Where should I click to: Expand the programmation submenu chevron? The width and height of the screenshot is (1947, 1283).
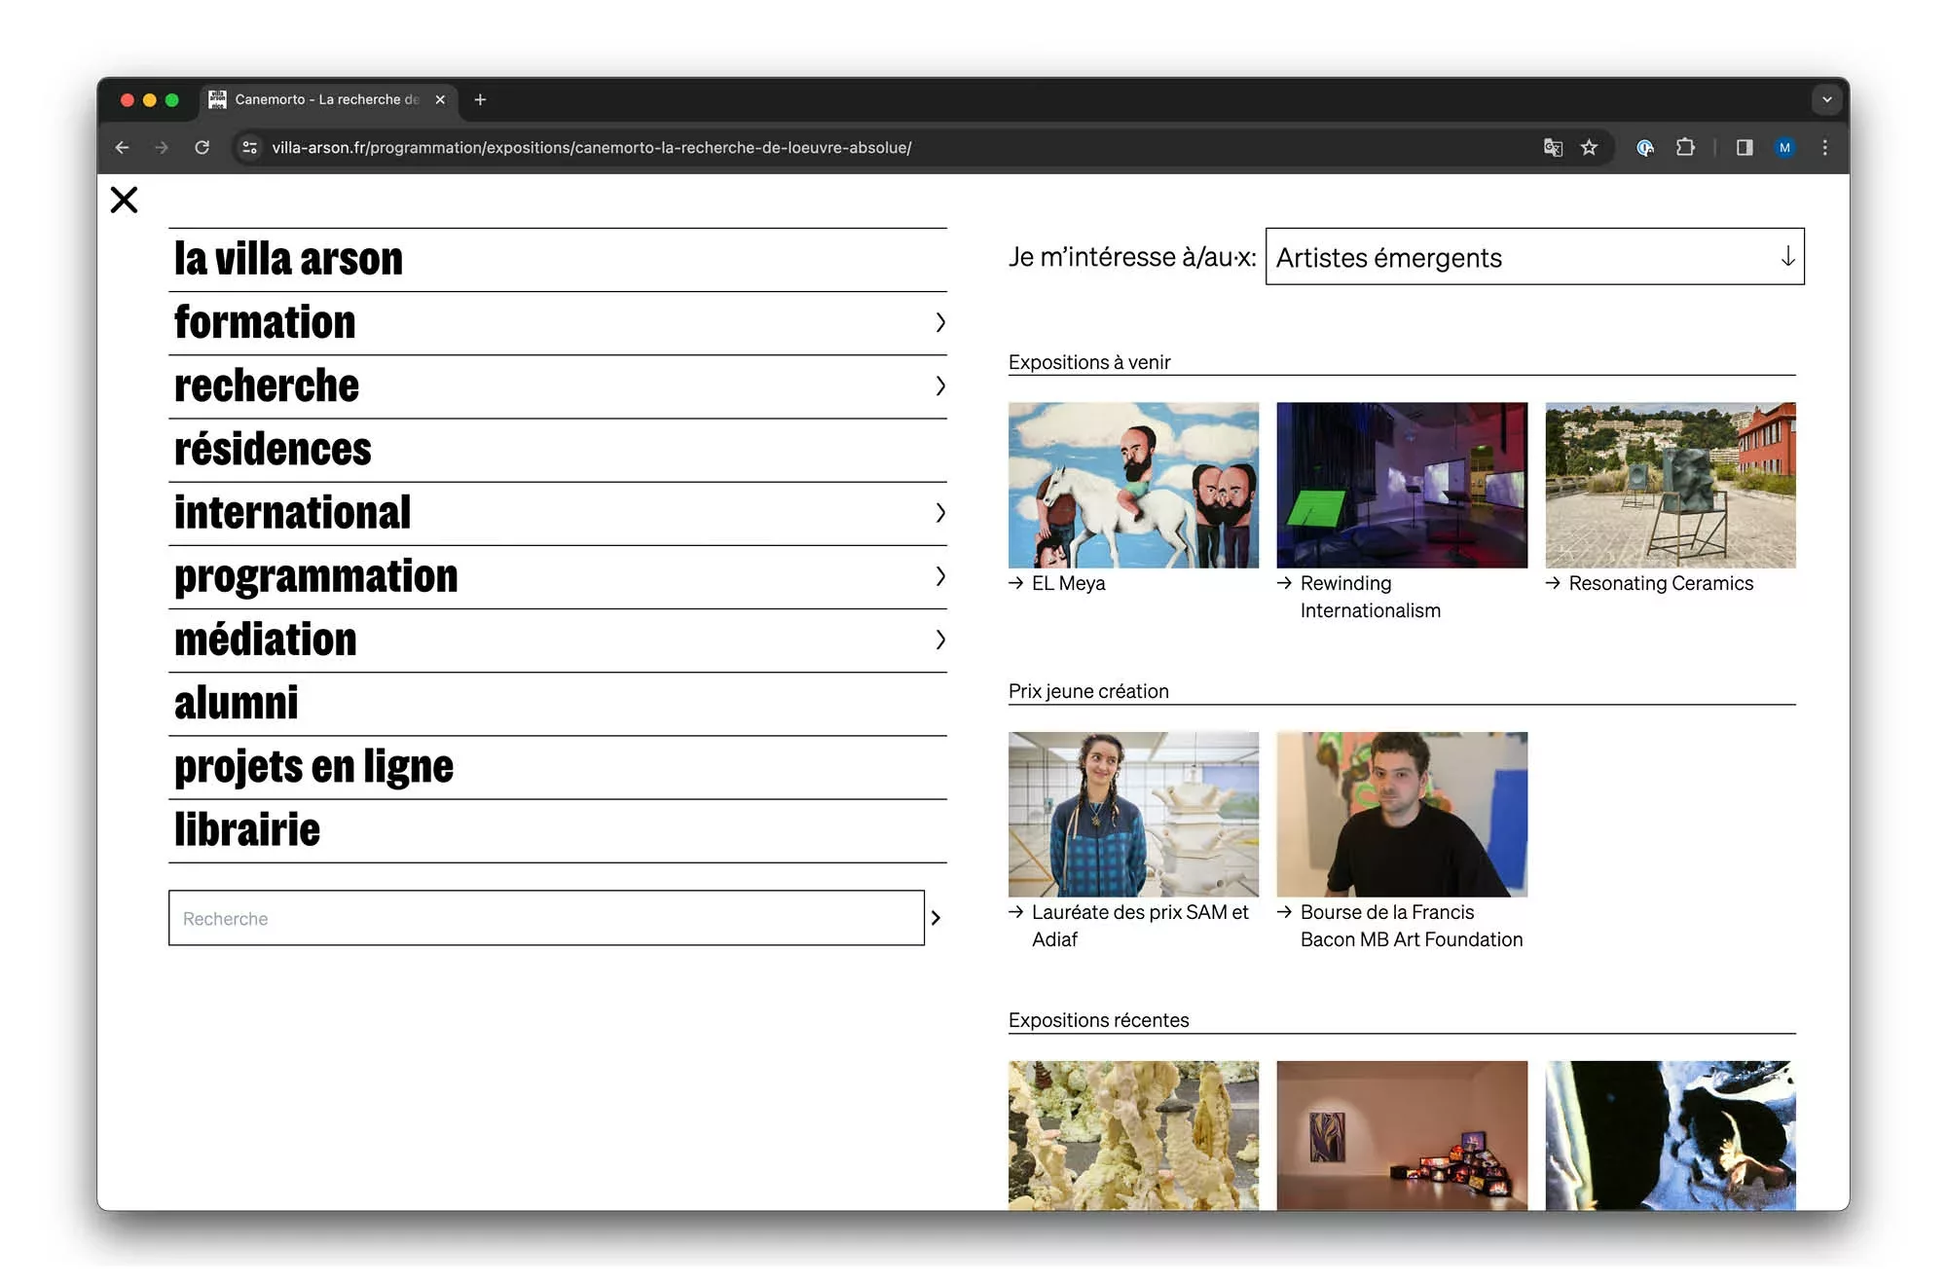(939, 576)
